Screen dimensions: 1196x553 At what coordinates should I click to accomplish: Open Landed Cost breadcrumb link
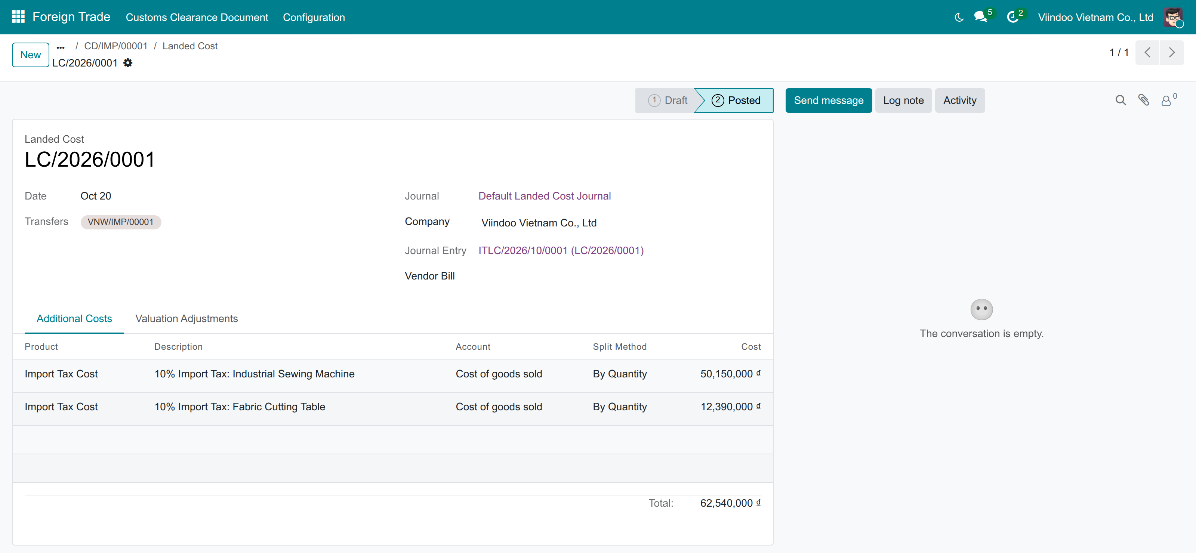pos(190,46)
